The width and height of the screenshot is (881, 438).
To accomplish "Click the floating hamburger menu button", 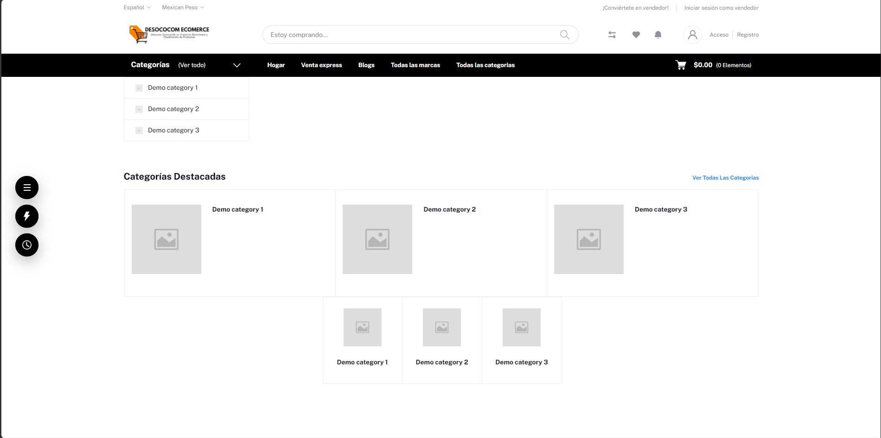I will pos(27,188).
